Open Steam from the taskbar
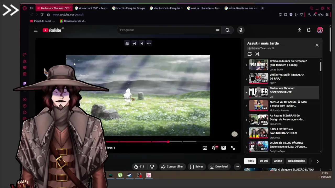Screen dimensions: 335x188 (x=130, y=175)
